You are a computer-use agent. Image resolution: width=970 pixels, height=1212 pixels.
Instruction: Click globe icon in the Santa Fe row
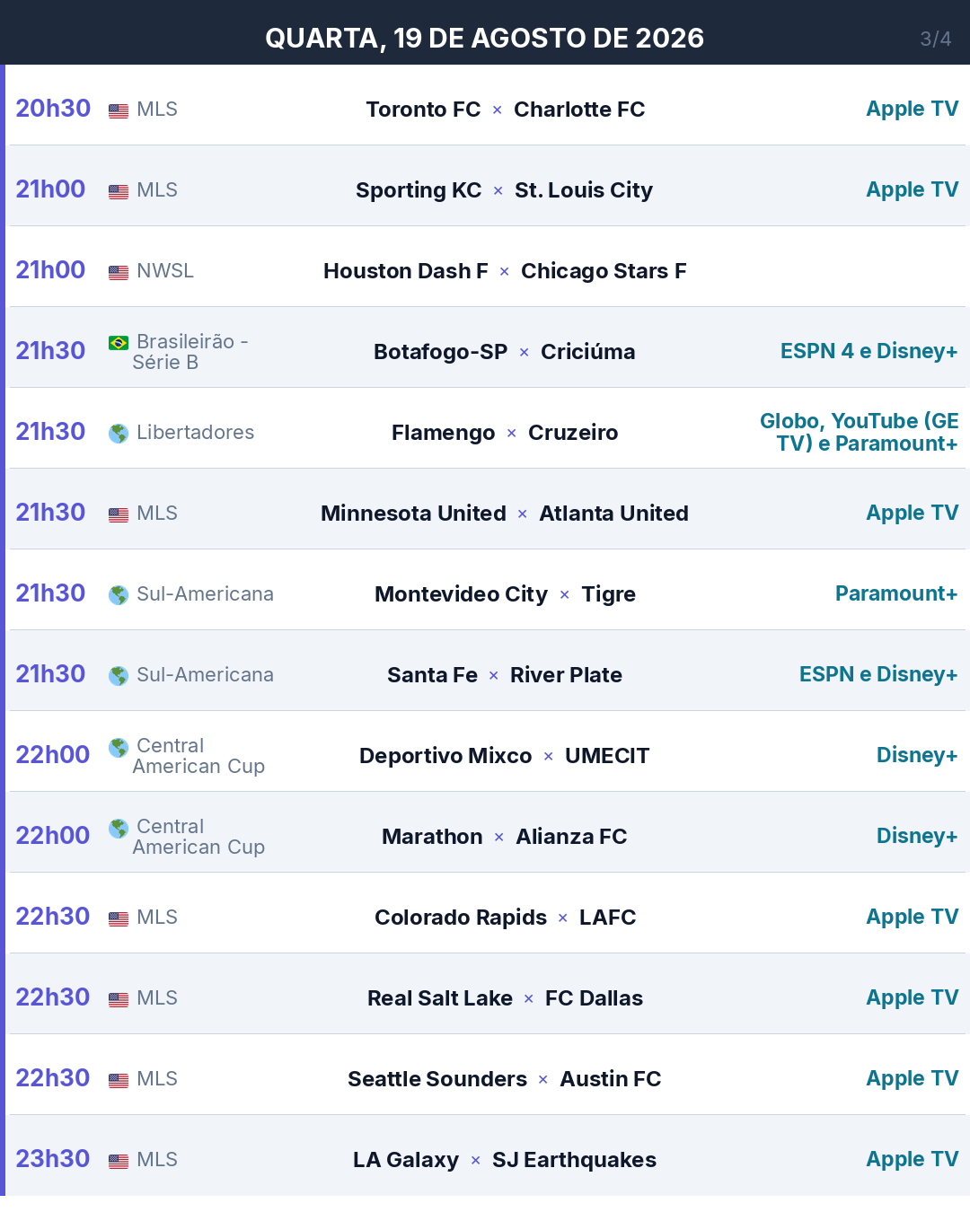pyautogui.click(x=119, y=676)
